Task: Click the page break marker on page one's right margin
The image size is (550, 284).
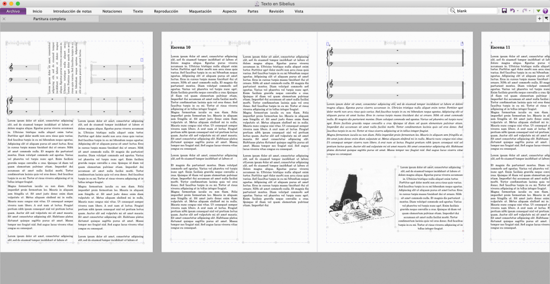Action: click(x=142, y=60)
